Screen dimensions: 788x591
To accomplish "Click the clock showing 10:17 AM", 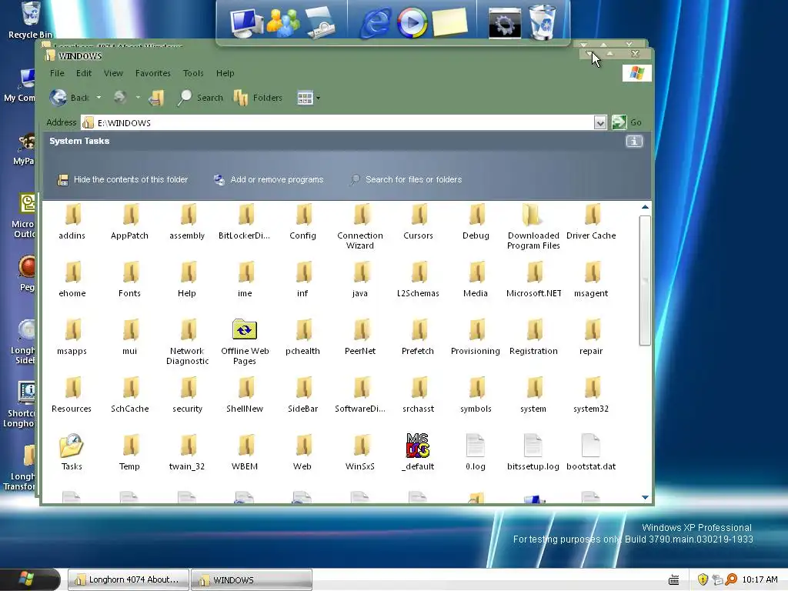I will (760, 579).
